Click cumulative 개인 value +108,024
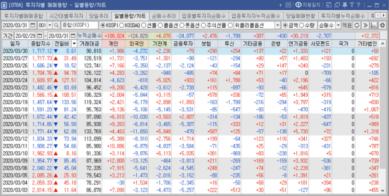 pos(114,36)
